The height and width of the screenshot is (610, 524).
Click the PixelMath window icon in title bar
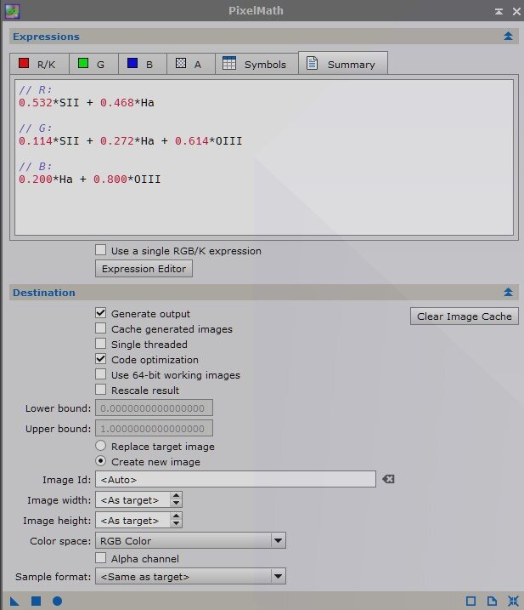coord(12,11)
